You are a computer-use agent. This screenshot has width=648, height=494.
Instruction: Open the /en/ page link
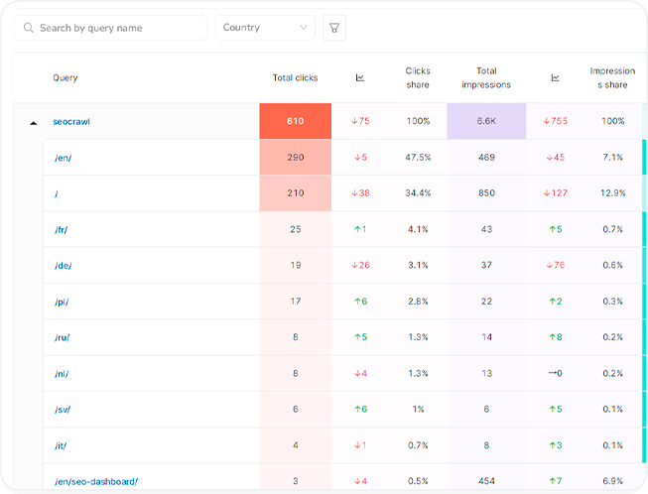(63, 157)
